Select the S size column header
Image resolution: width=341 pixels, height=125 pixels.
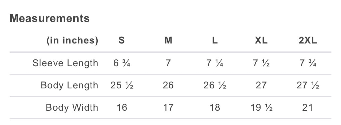tap(122, 41)
